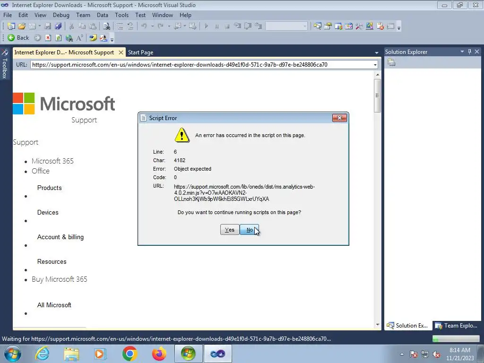Open the Window menu
This screenshot has height=363, width=484.
[163, 15]
